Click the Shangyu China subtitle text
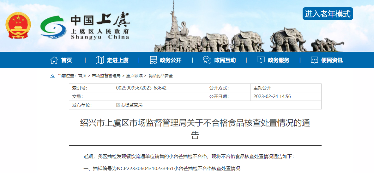This screenshot has height=173, width=374. coord(100,37)
